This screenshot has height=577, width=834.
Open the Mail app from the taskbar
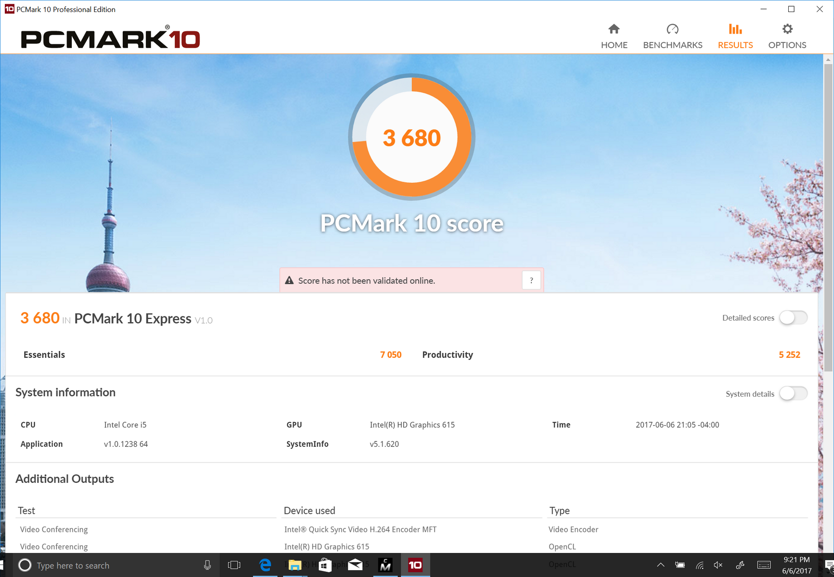click(x=355, y=565)
